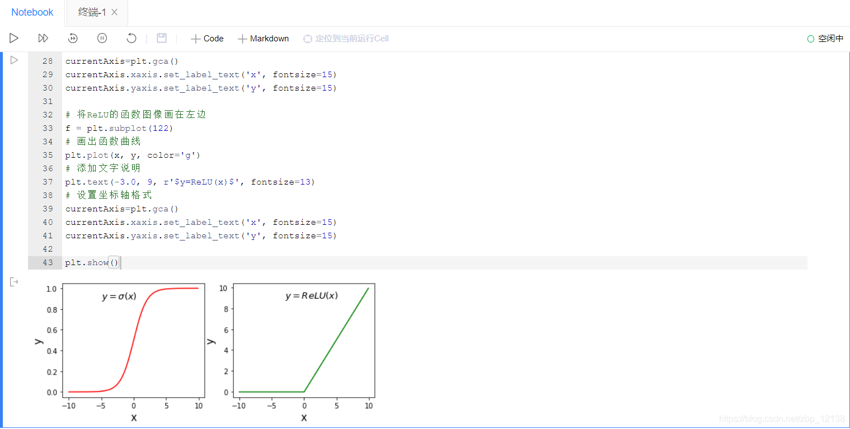
Task: Click the y = ReLU(x) label in plot
Action: pos(312,296)
